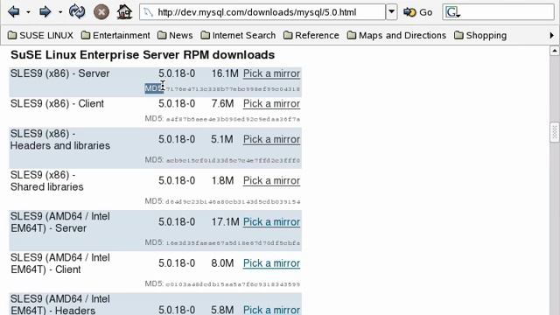Open the SUSE LINUX bookmarks folder
The width and height of the screenshot is (560, 315).
[x=40, y=35]
